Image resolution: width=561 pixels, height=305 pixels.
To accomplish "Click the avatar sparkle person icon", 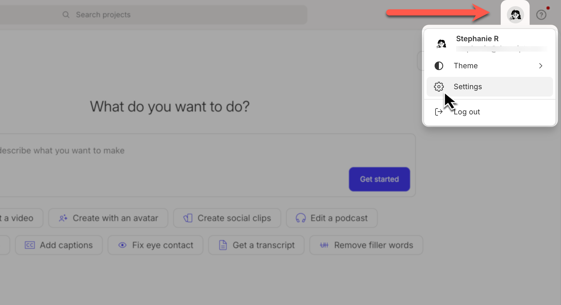I will 63,218.
